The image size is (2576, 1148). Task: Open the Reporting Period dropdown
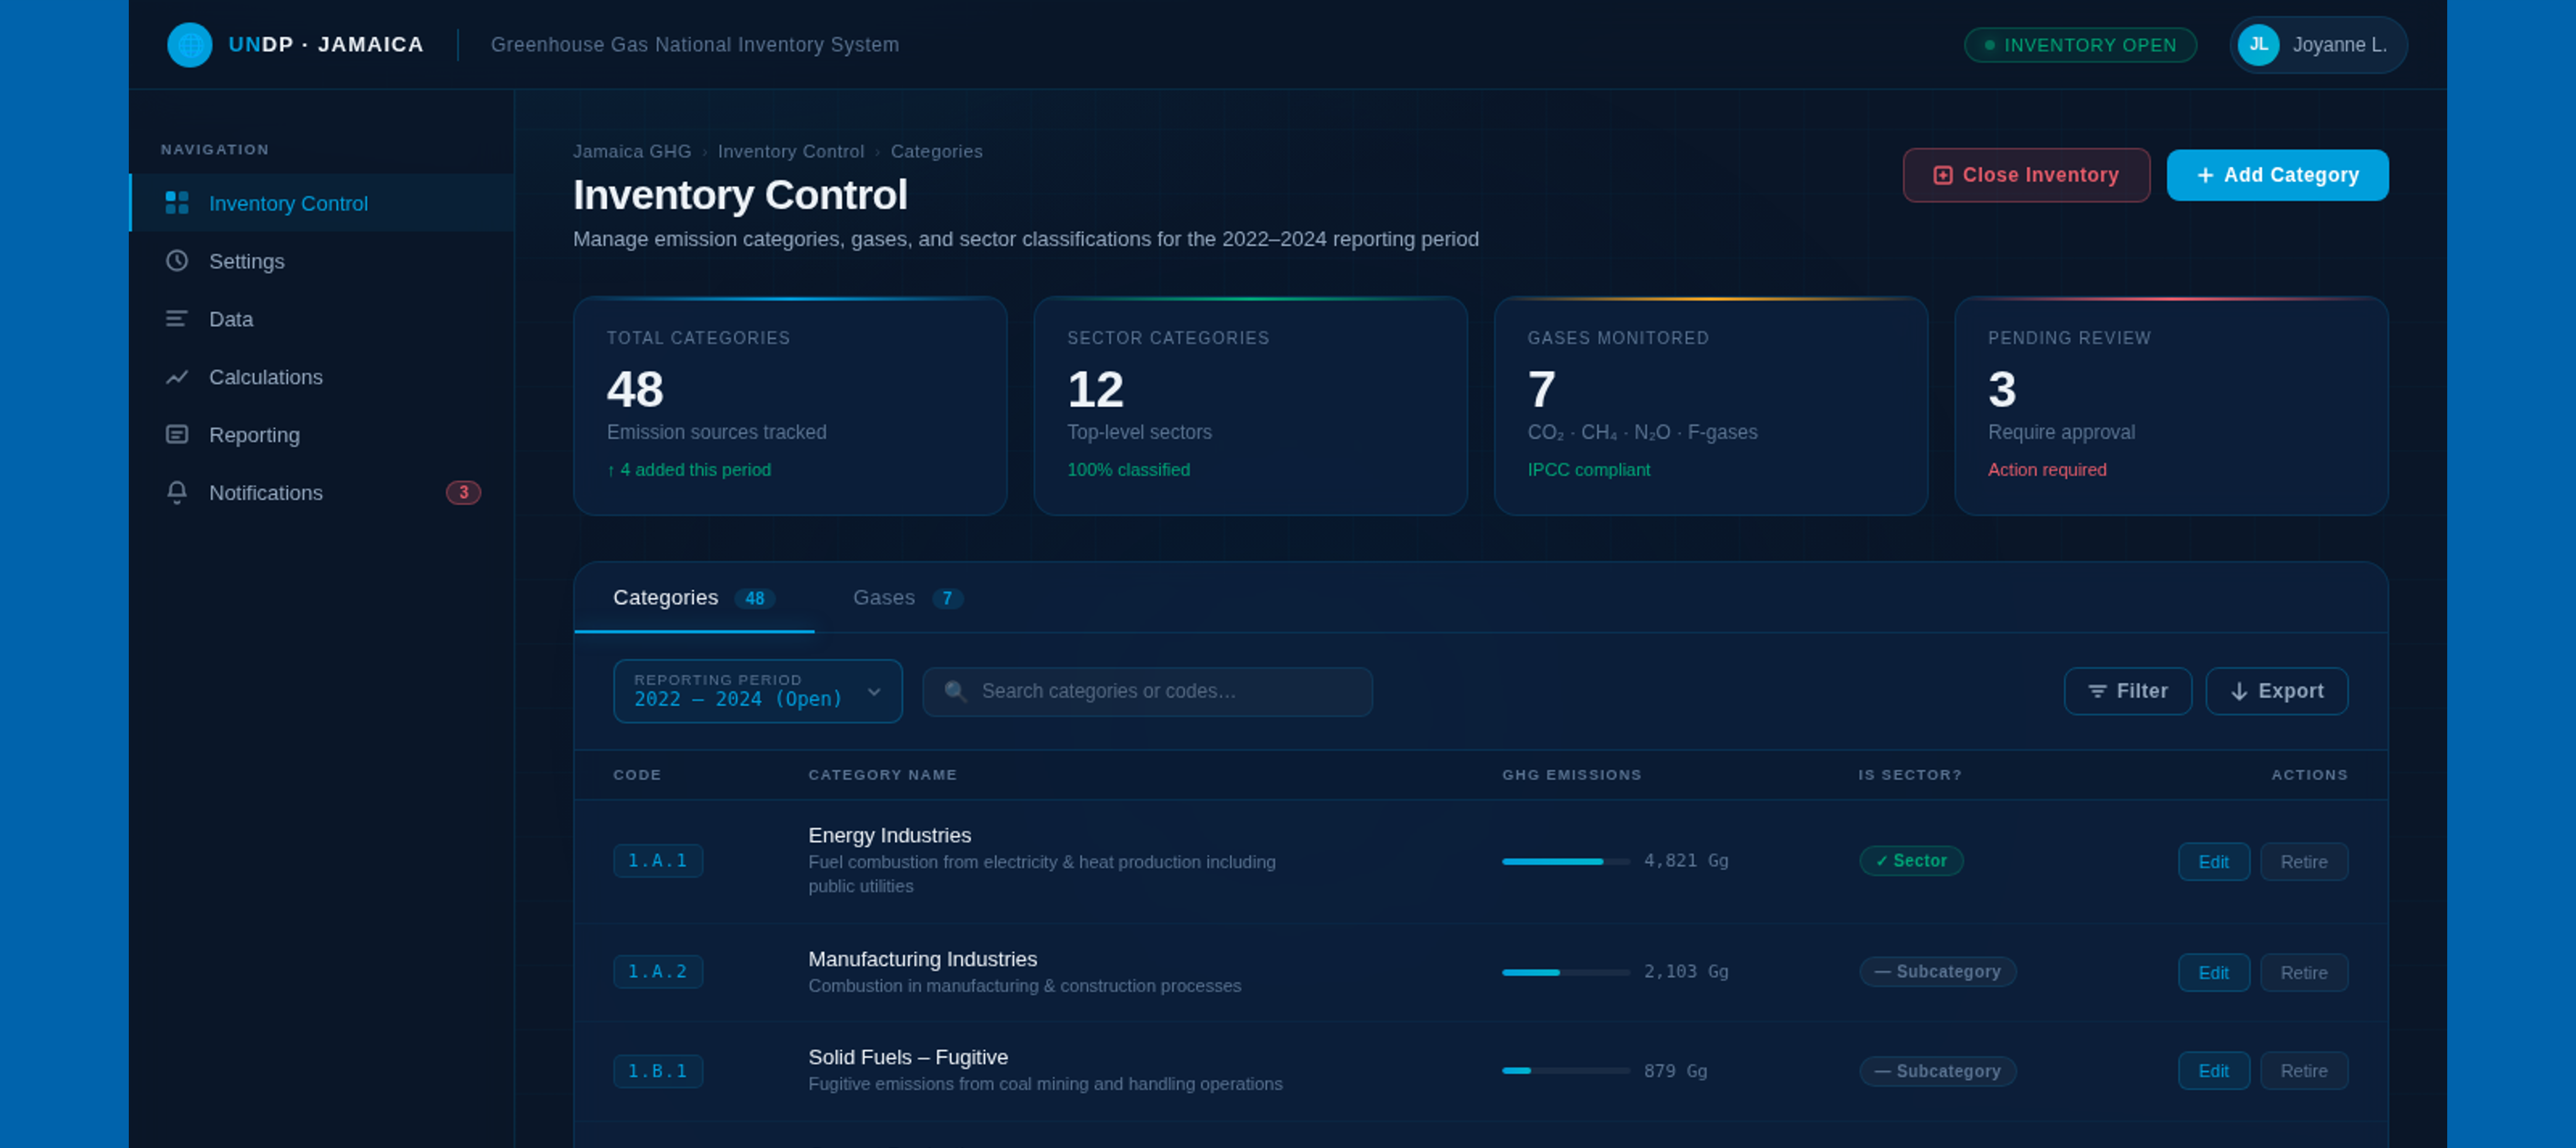[x=757, y=691]
